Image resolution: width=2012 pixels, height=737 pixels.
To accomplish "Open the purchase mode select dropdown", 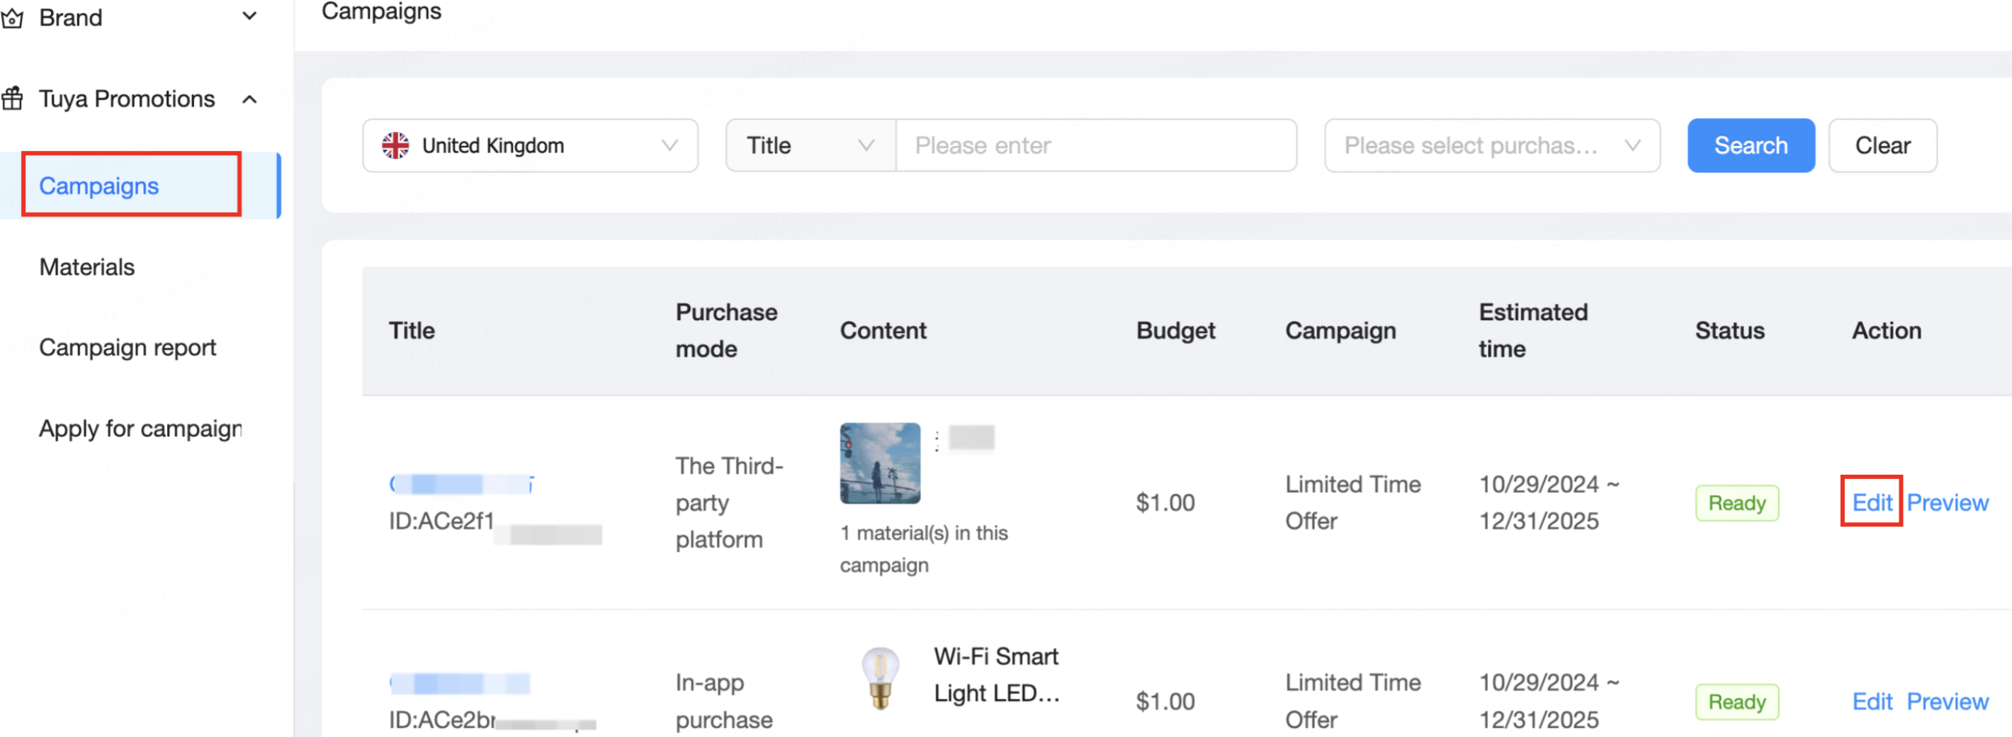I will tap(1492, 145).
